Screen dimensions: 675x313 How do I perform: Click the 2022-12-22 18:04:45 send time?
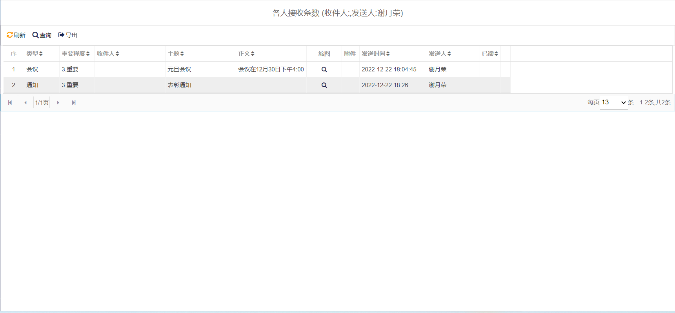[389, 69]
